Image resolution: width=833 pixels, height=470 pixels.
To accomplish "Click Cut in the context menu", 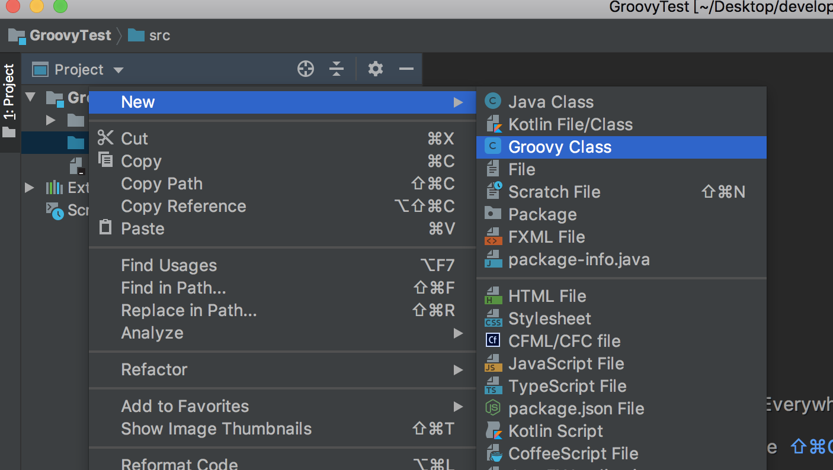I will point(282,139).
